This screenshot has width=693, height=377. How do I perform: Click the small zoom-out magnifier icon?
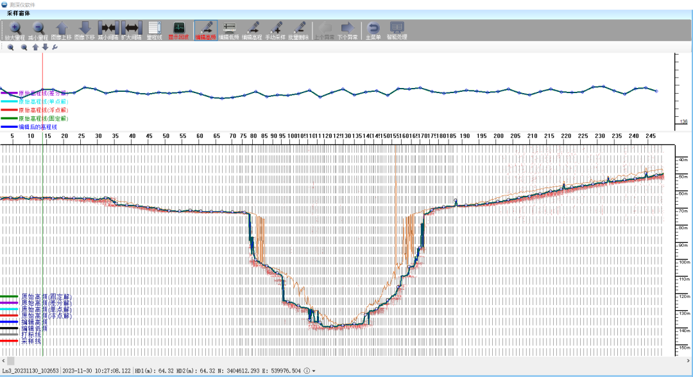point(24,48)
